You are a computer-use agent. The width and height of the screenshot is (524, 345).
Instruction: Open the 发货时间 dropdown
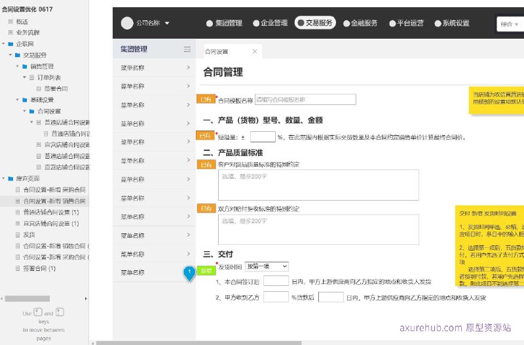click(267, 266)
